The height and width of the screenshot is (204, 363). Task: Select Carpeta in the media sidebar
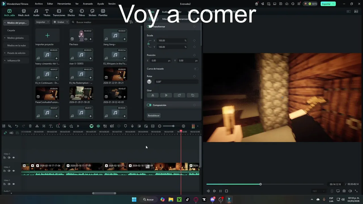11,30
